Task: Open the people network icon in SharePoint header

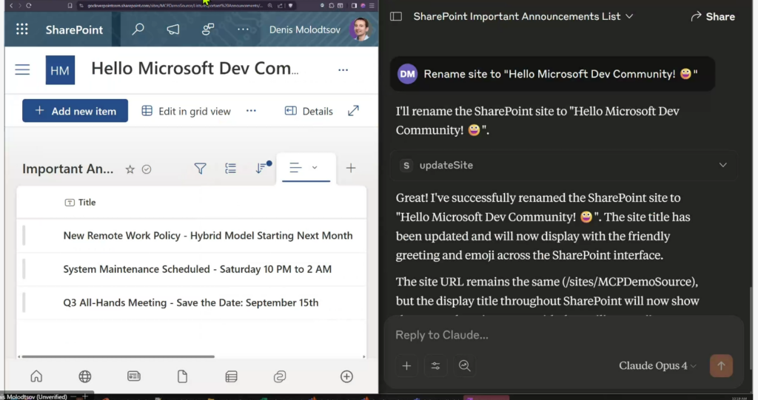Action: click(208, 30)
